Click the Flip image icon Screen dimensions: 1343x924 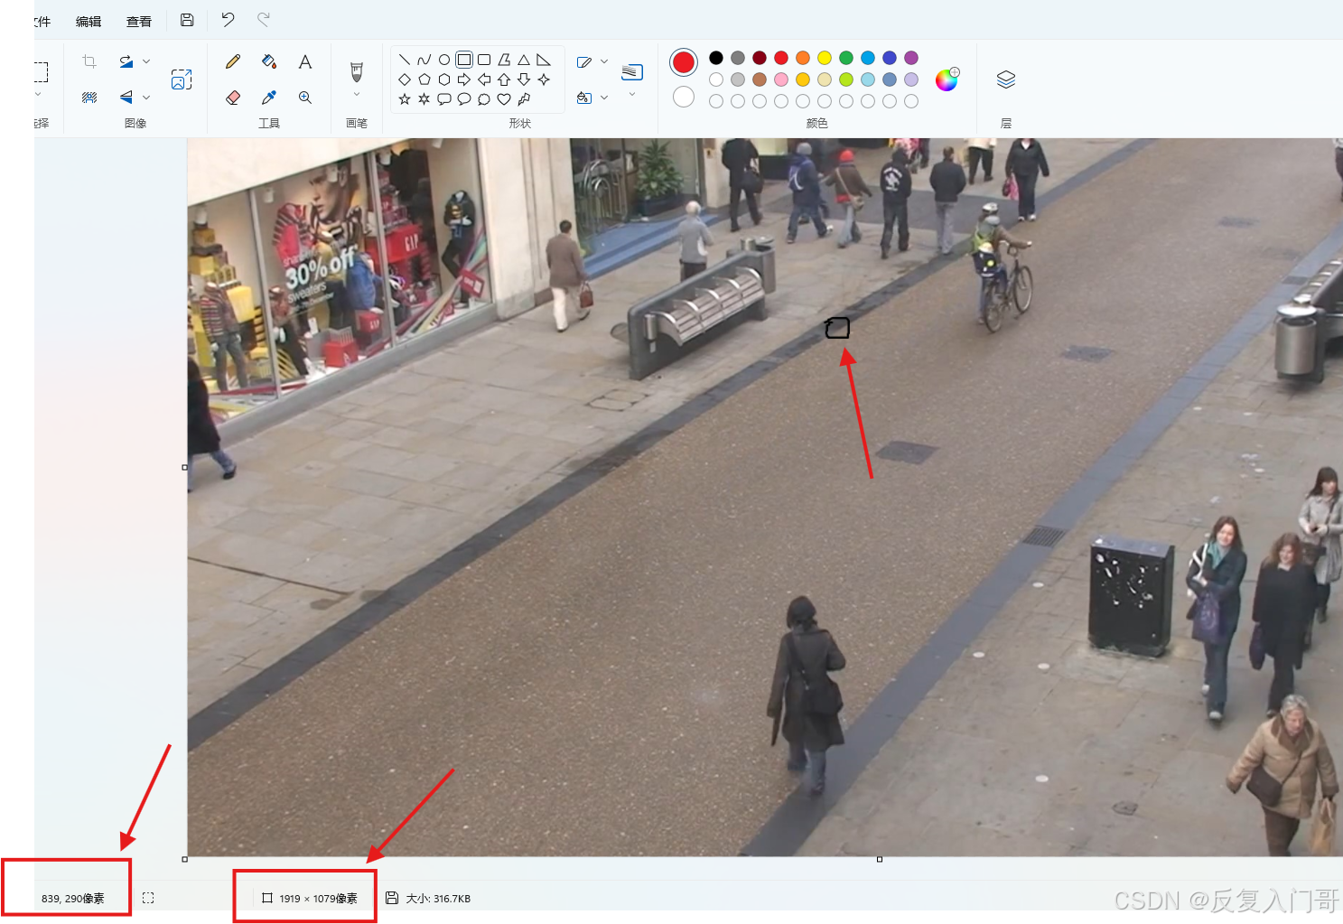click(126, 97)
